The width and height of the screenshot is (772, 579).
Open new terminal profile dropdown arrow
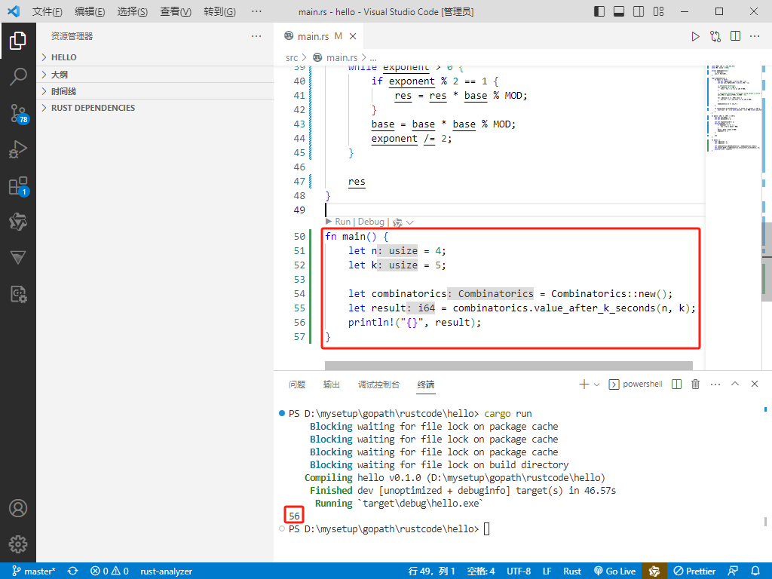pos(597,384)
